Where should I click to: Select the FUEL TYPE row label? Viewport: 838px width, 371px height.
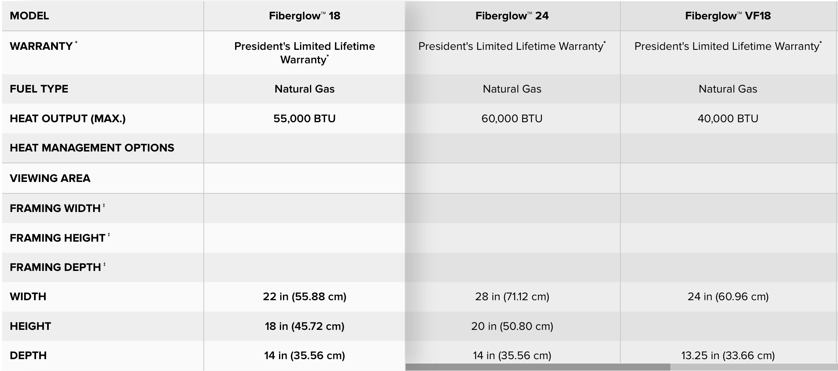(x=39, y=89)
